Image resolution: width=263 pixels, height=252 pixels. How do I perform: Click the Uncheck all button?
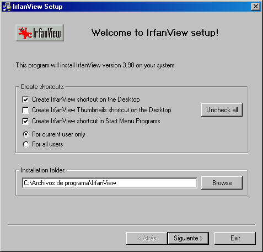click(x=222, y=110)
